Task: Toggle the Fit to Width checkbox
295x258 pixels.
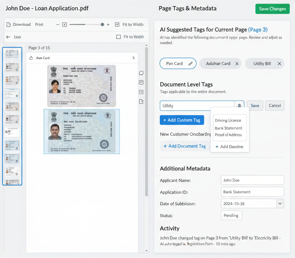Action: pos(118,37)
